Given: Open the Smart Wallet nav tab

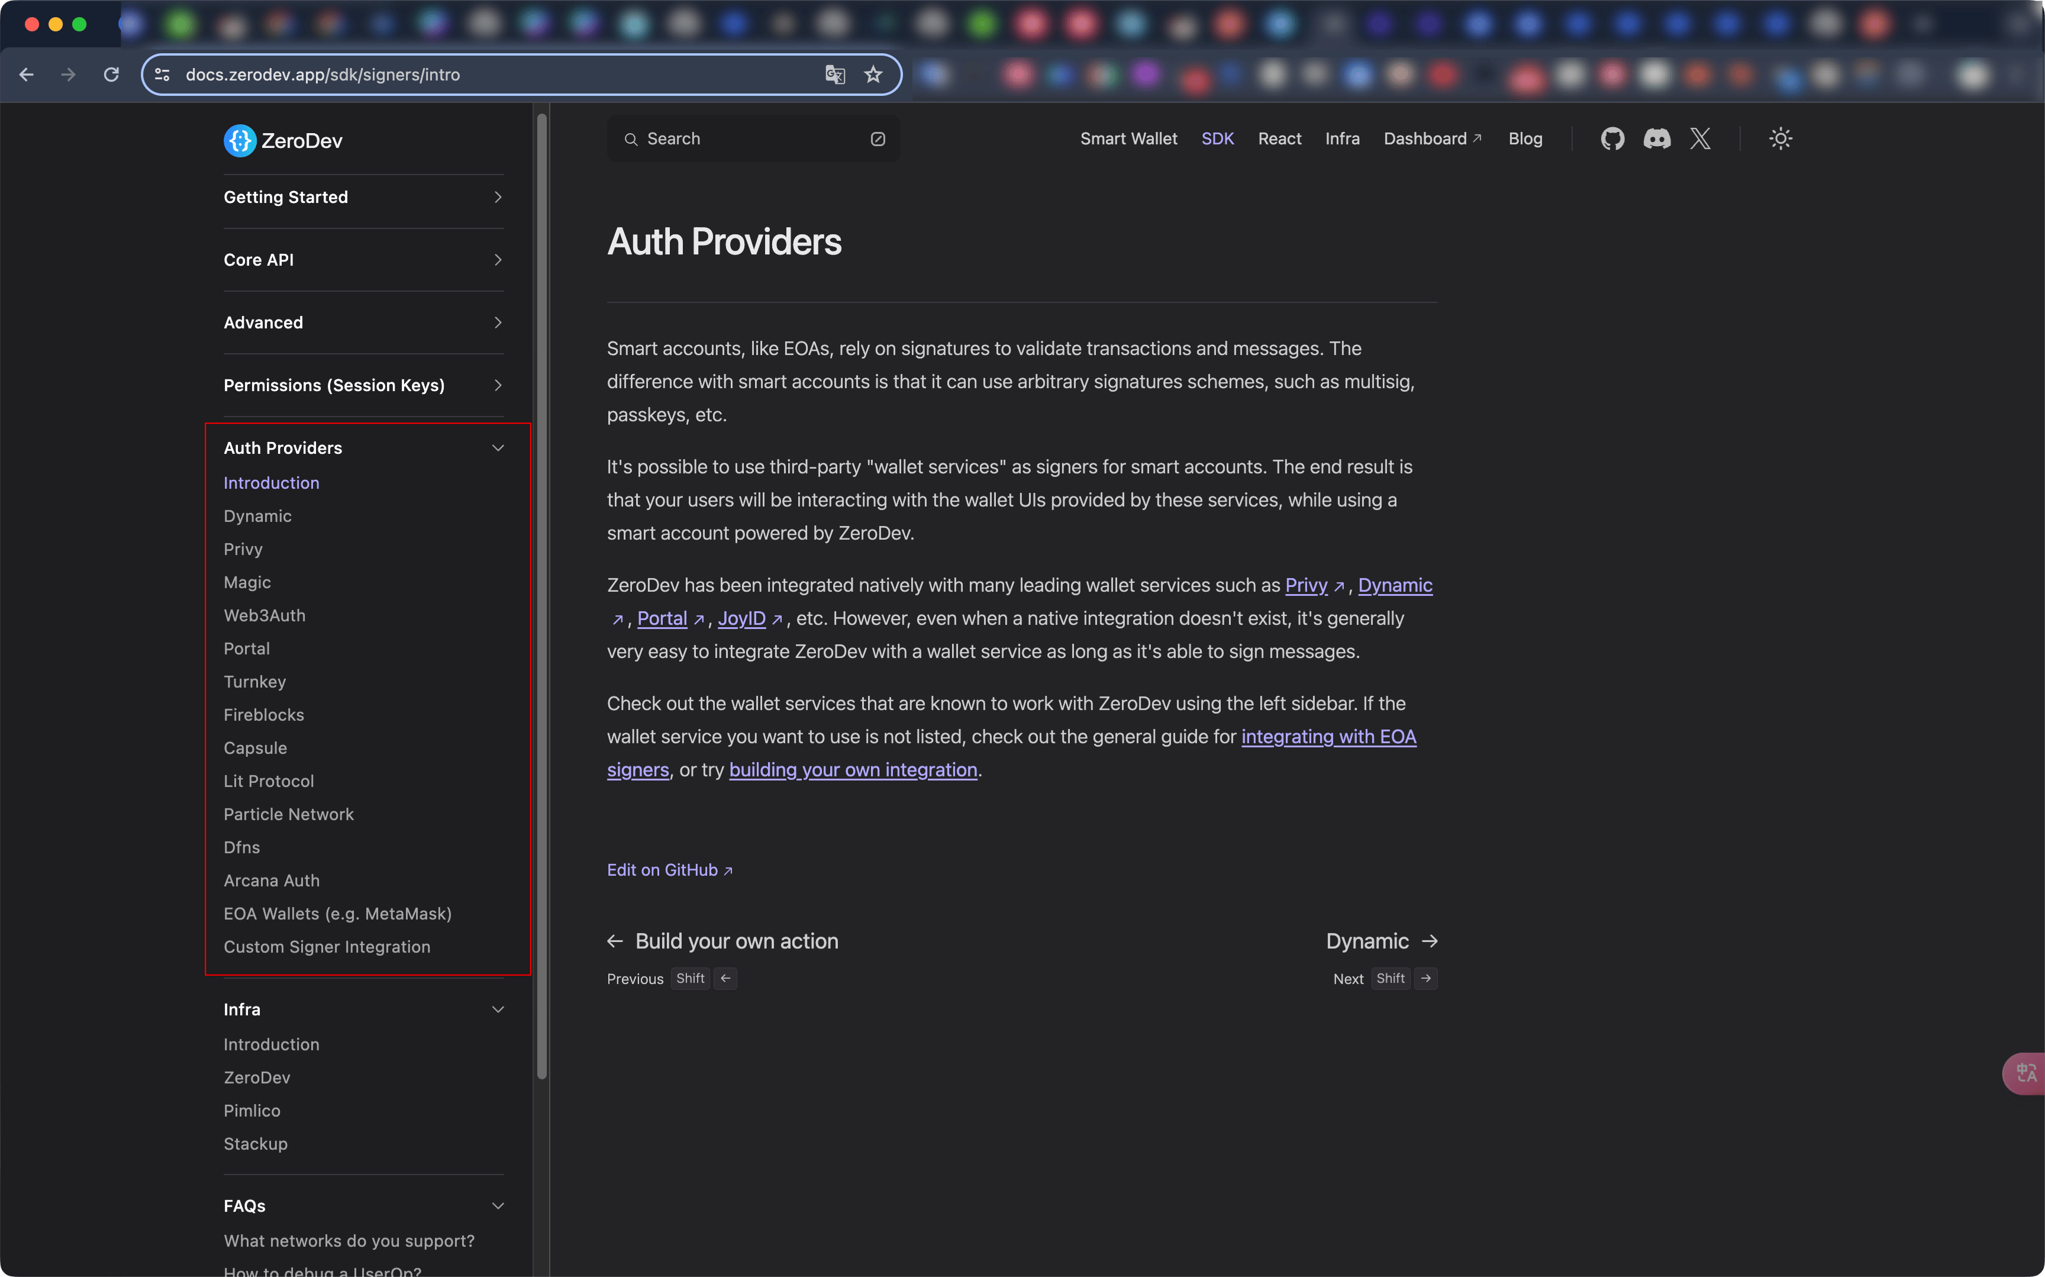Looking at the screenshot, I should pos(1128,138).
